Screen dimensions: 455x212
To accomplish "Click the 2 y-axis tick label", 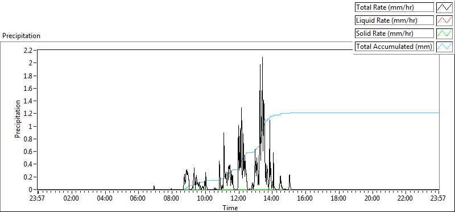I will pos(31,63).
